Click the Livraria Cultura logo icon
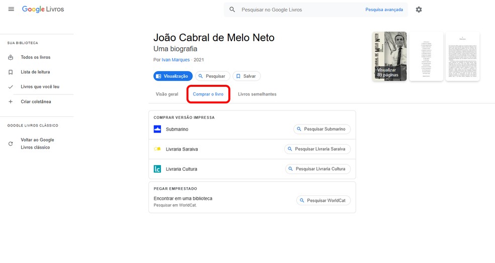The height and width of the screenshot is (263, 495). pos(157,169)
